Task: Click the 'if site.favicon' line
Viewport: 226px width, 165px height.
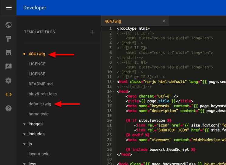Action: point(148,120)
